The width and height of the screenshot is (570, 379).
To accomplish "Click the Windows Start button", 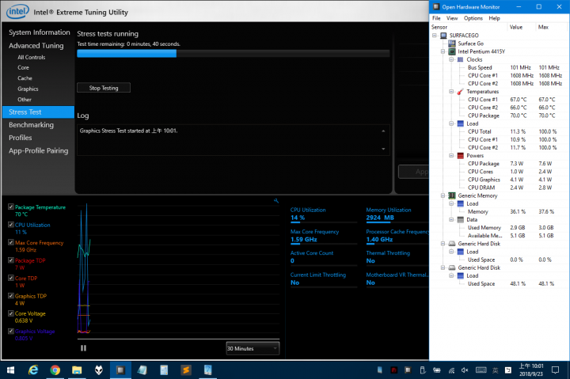I will coord(10,370).
